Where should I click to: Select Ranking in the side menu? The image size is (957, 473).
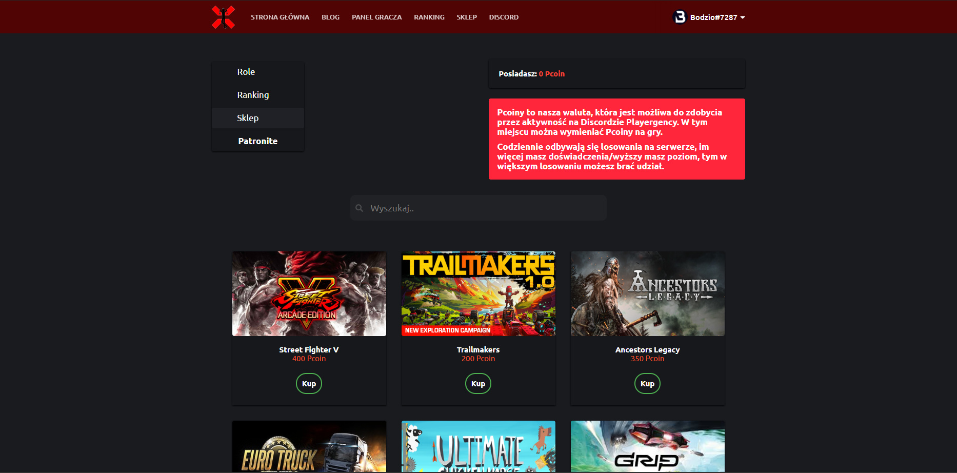pos(253,95)
